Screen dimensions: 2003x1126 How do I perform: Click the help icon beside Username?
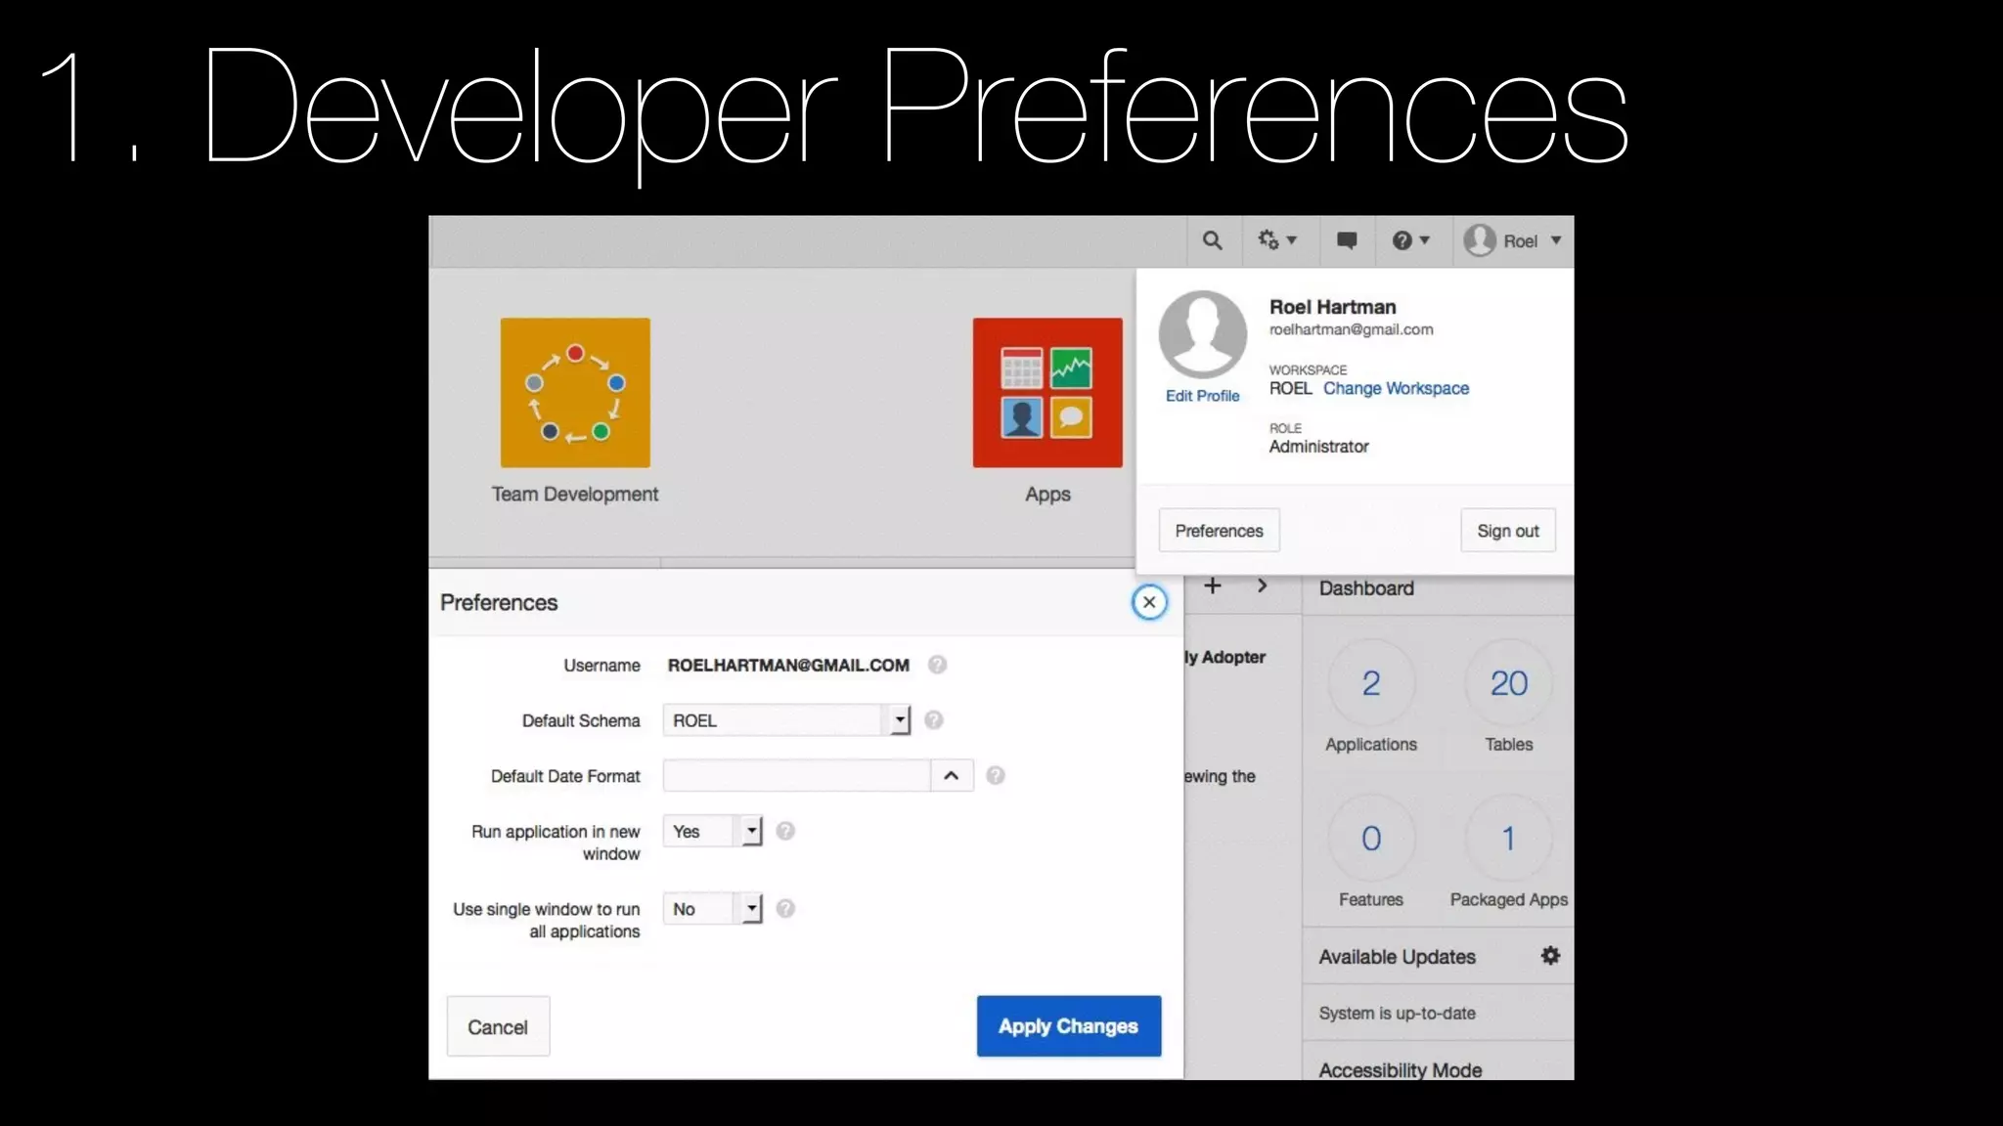point(937,665)
